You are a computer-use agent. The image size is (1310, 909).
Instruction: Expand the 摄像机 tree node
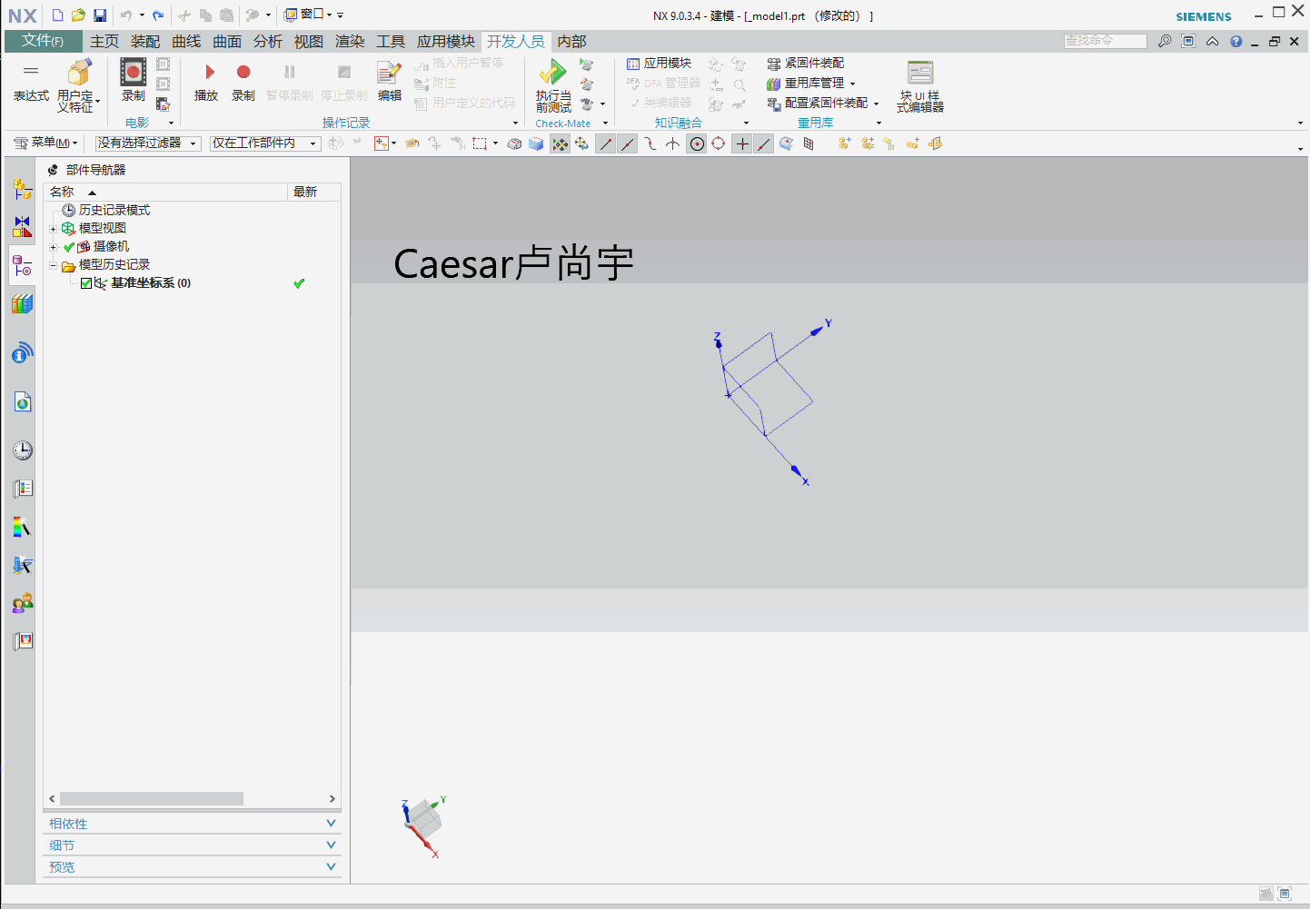(x=53, y=247)
